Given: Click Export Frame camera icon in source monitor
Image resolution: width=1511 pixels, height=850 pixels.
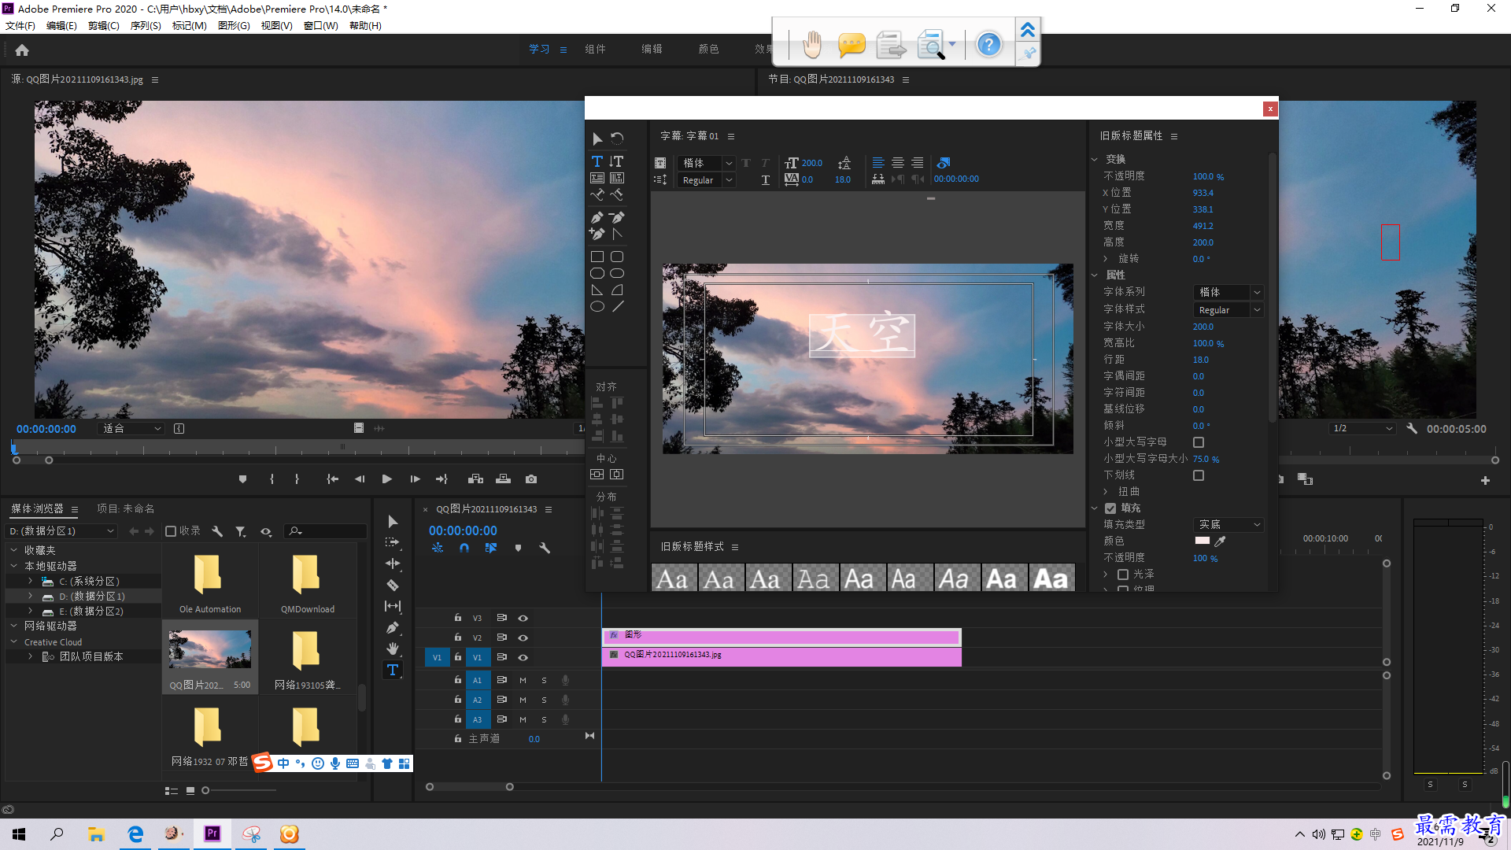Looking at the screenshot, I should point(531,479).
